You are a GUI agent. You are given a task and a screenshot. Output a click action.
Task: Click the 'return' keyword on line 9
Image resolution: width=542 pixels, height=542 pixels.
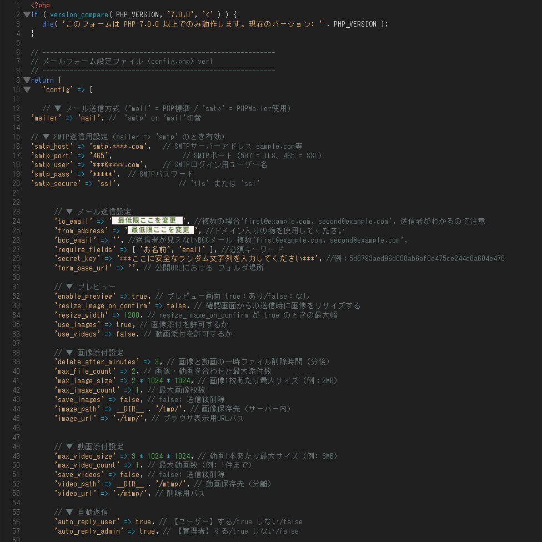(x=42, y=80)
